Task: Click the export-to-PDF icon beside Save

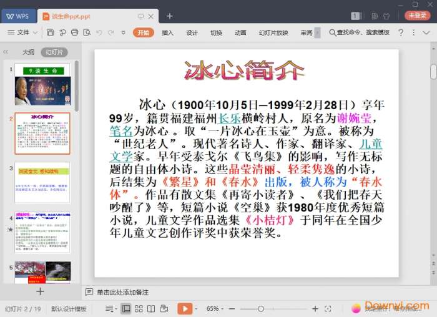Action: coord(62,32)
